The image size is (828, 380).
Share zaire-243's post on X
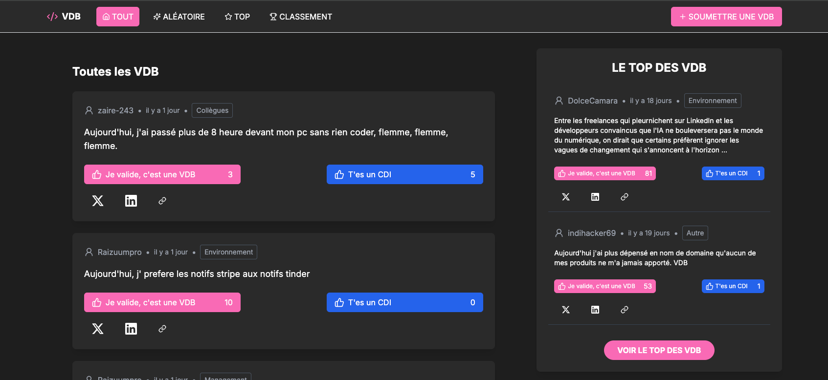[x=98, y=201]
